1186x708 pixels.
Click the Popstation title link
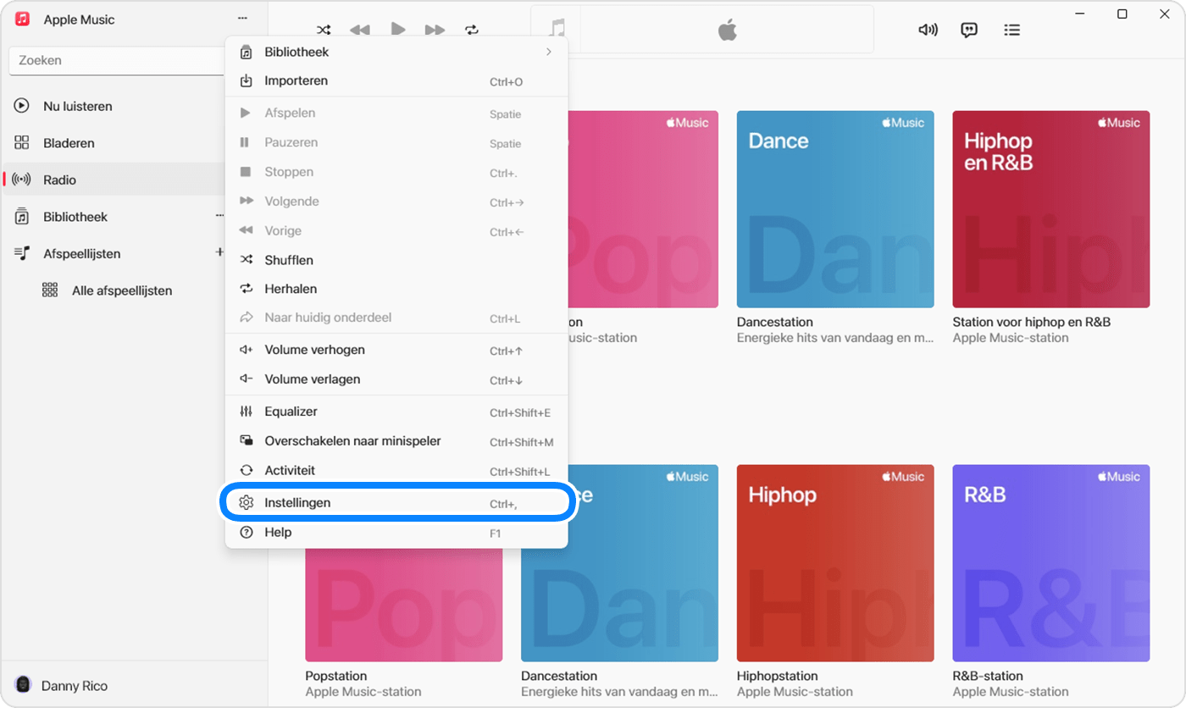click(x=336, y=676)
